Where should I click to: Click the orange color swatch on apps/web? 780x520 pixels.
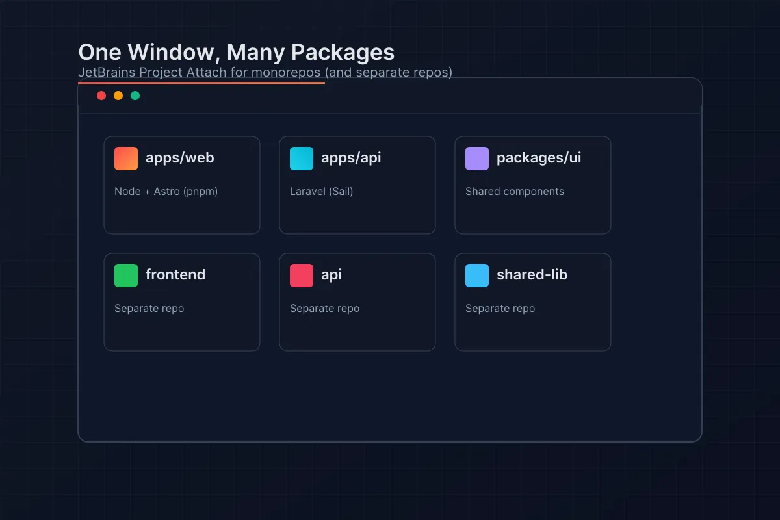(125, 158)
